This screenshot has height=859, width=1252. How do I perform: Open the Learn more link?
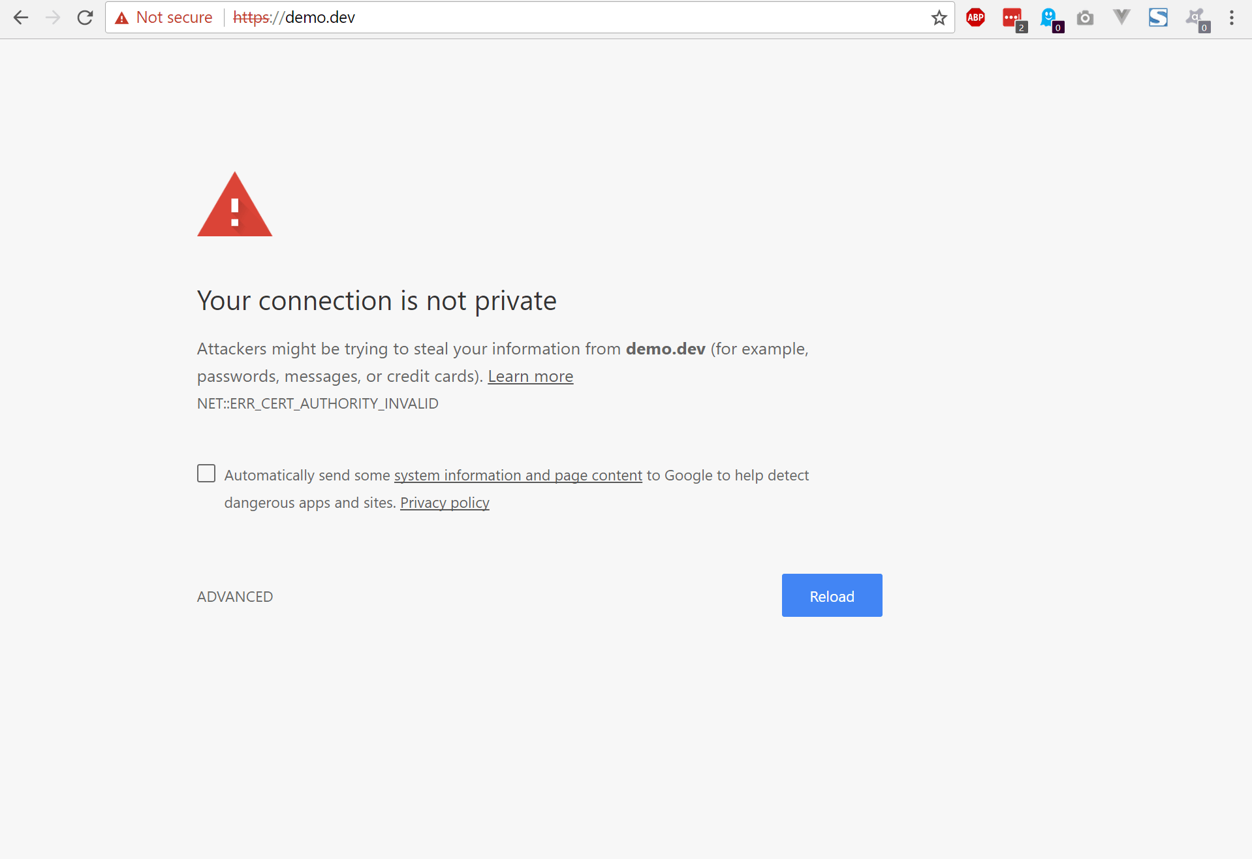tap(530, 377)
